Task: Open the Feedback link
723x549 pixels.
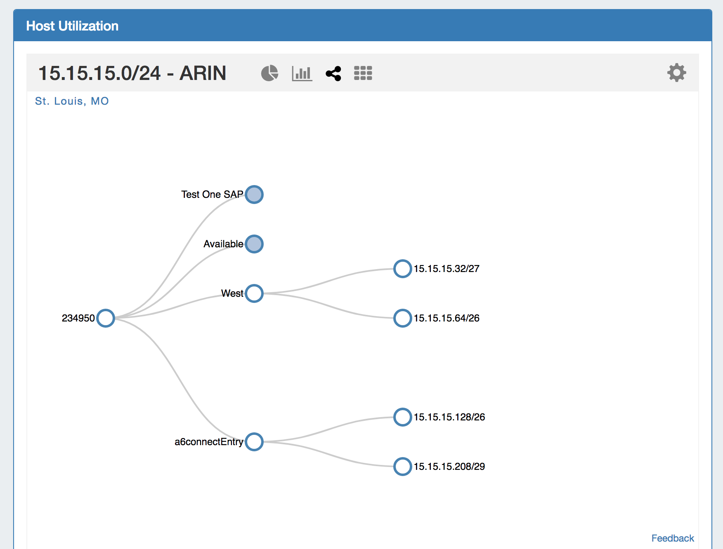Action: click(x=672, y=538)
